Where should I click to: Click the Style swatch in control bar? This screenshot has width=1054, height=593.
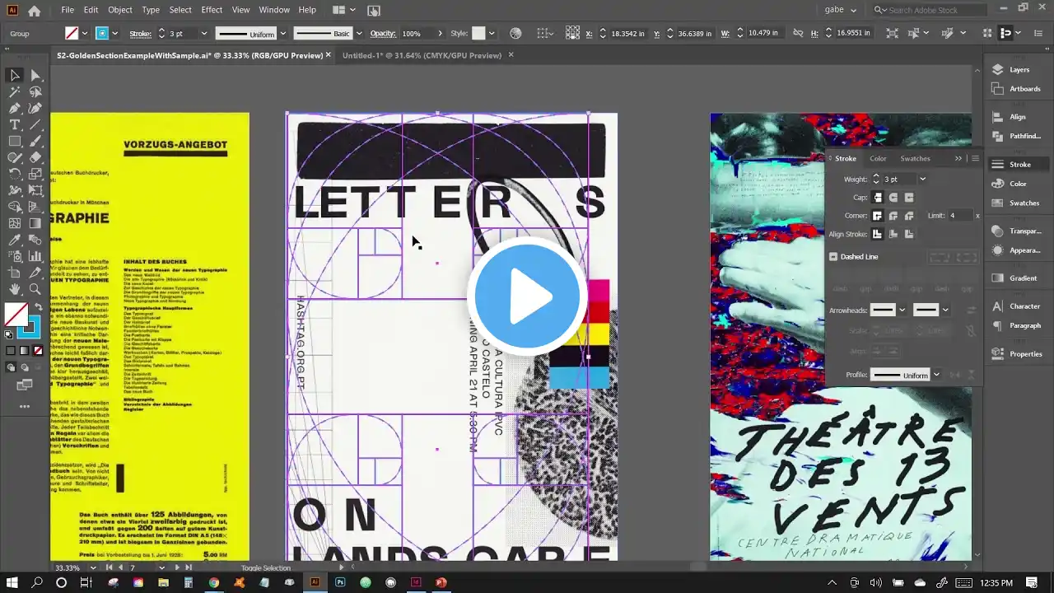[478, 34]
